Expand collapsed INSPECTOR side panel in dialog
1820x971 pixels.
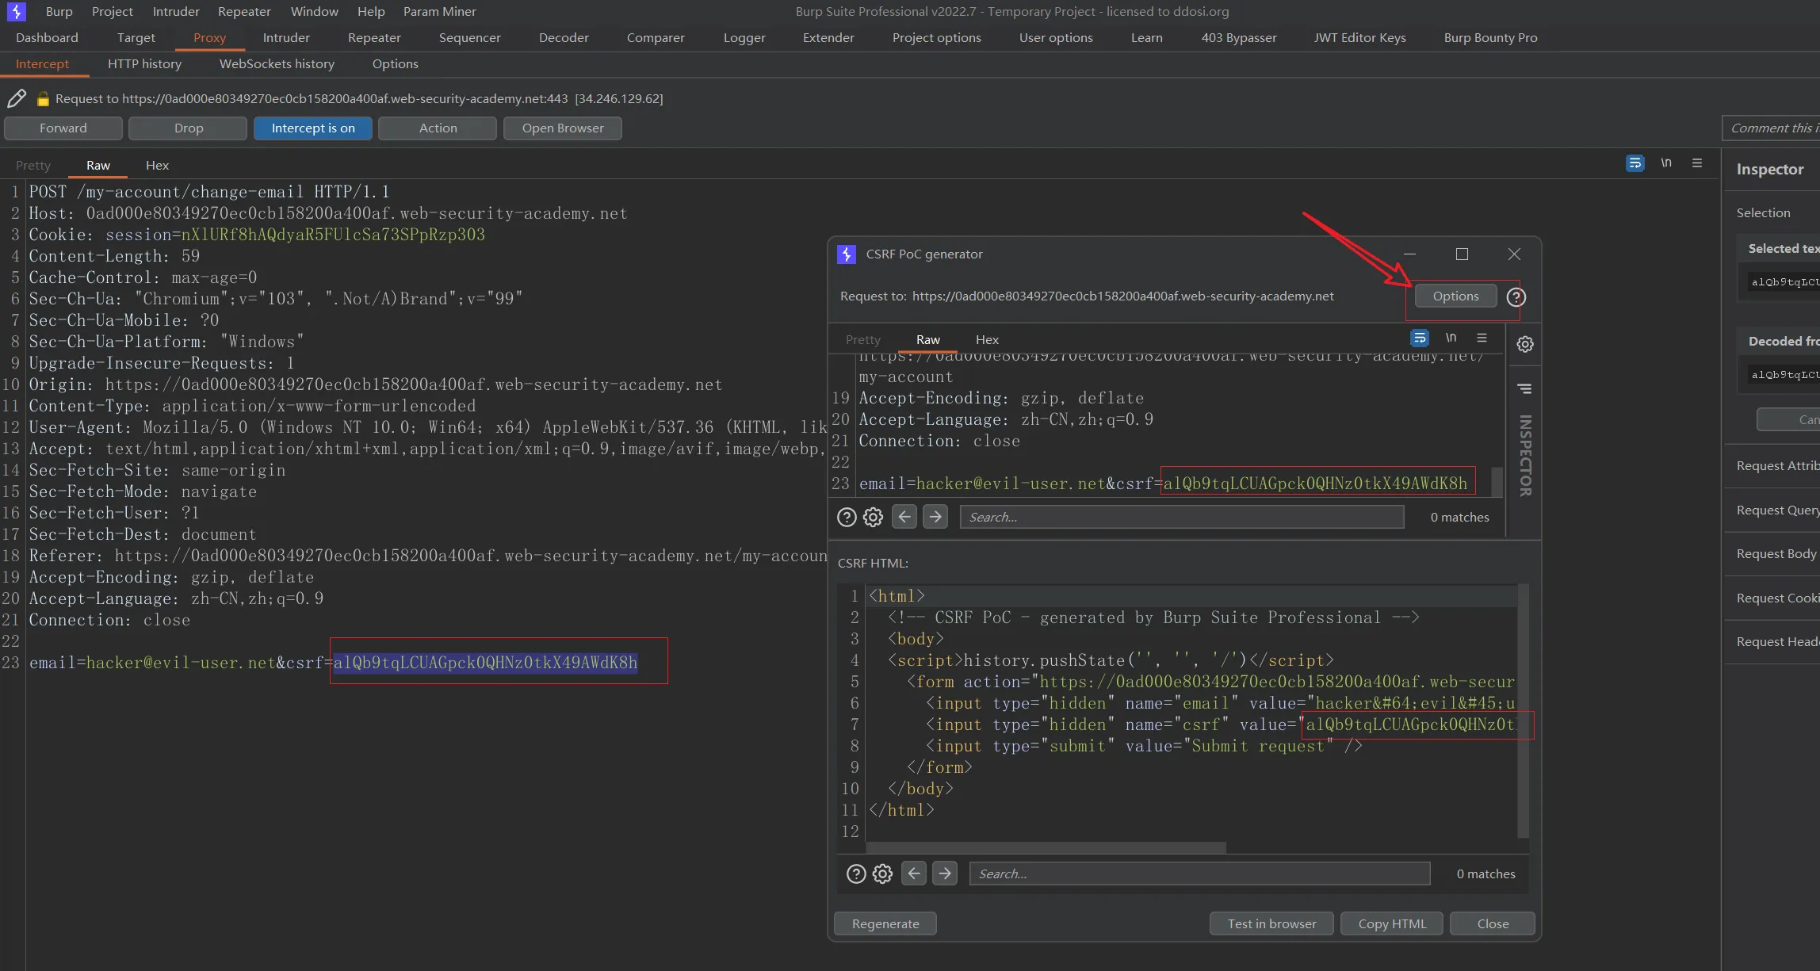click(1524, 455)
